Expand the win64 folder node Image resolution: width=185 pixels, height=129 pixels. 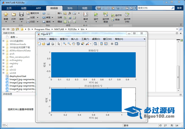tap(3, 73)
